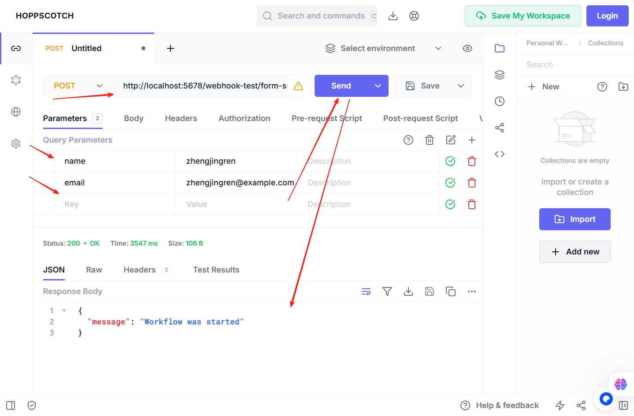The image size is (634, 416).
Task: Toggle environment preview eye icon
Action: [x=467, y=48]
